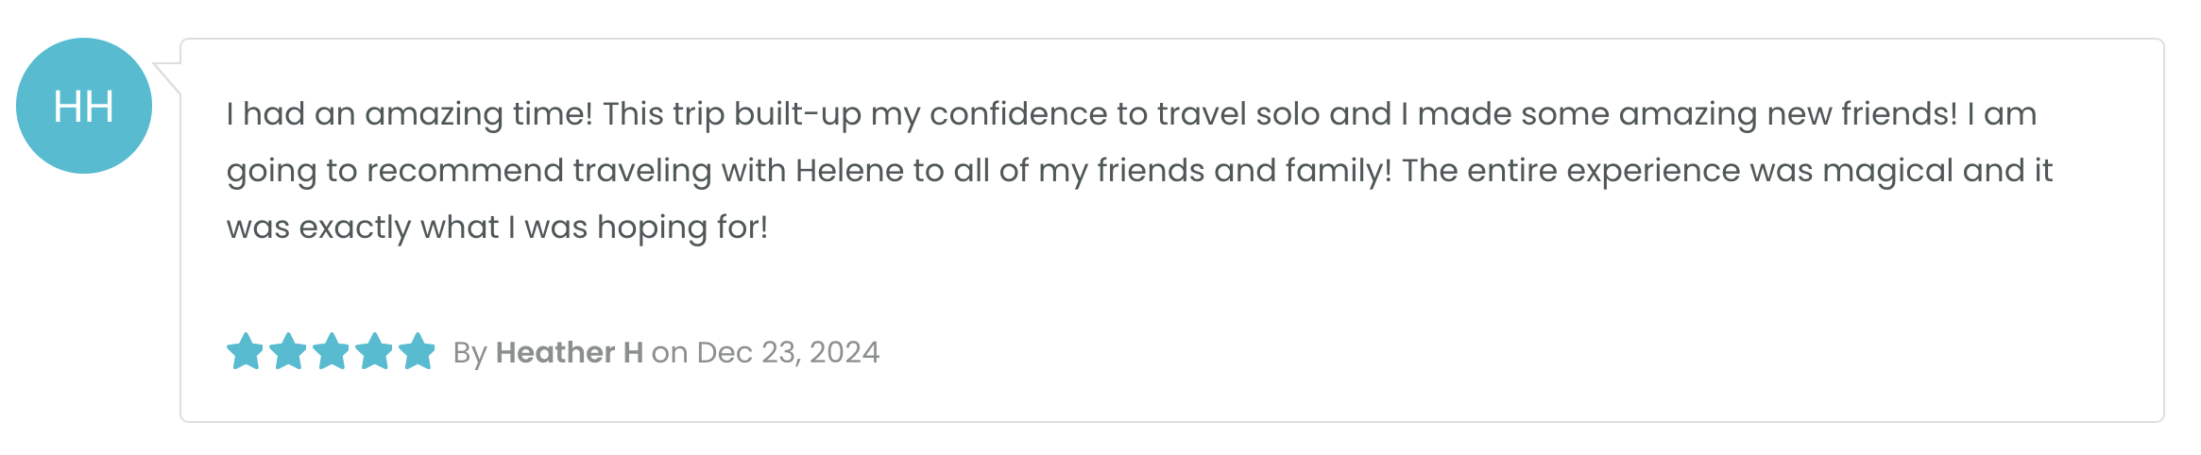This screenshot has height=455, width=2201.
Task: Select the fourth rating star
Action: click(374, 351)
